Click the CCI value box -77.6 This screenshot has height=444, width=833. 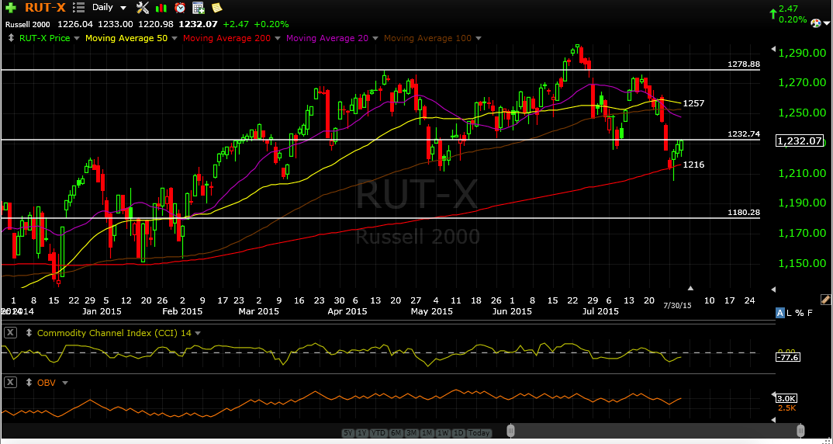click(x=788, y=357)
